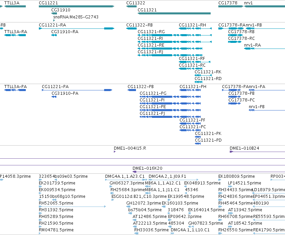285x235 pixels.
Task: Select protein CG11321-PG label
Action: click(153, 93)
